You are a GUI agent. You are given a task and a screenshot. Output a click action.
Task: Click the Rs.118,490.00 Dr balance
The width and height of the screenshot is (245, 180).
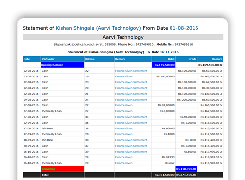[212, 146]
